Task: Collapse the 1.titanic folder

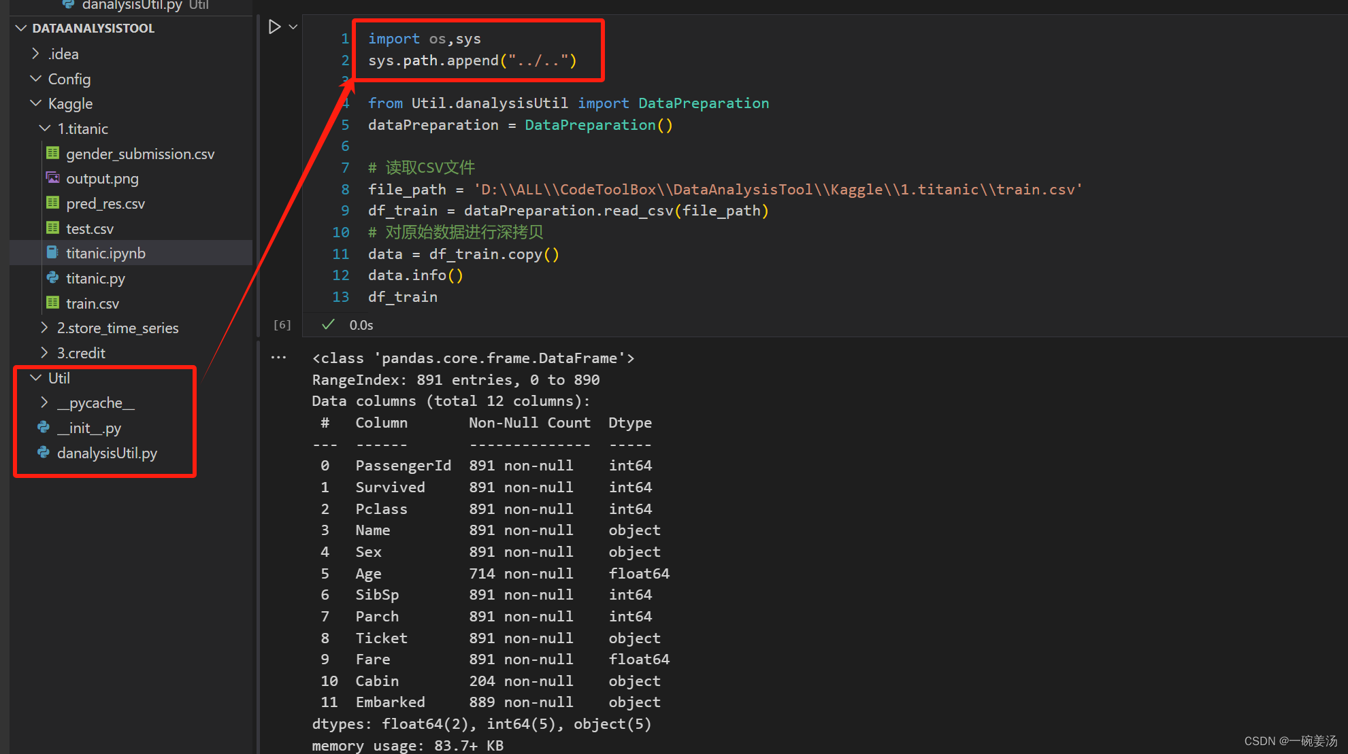Action: click(45, 128)
